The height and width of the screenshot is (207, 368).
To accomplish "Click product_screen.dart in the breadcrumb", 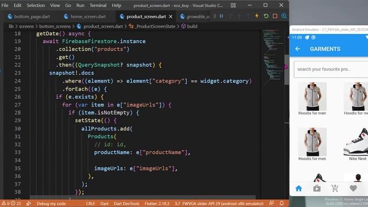I will 103,26.
